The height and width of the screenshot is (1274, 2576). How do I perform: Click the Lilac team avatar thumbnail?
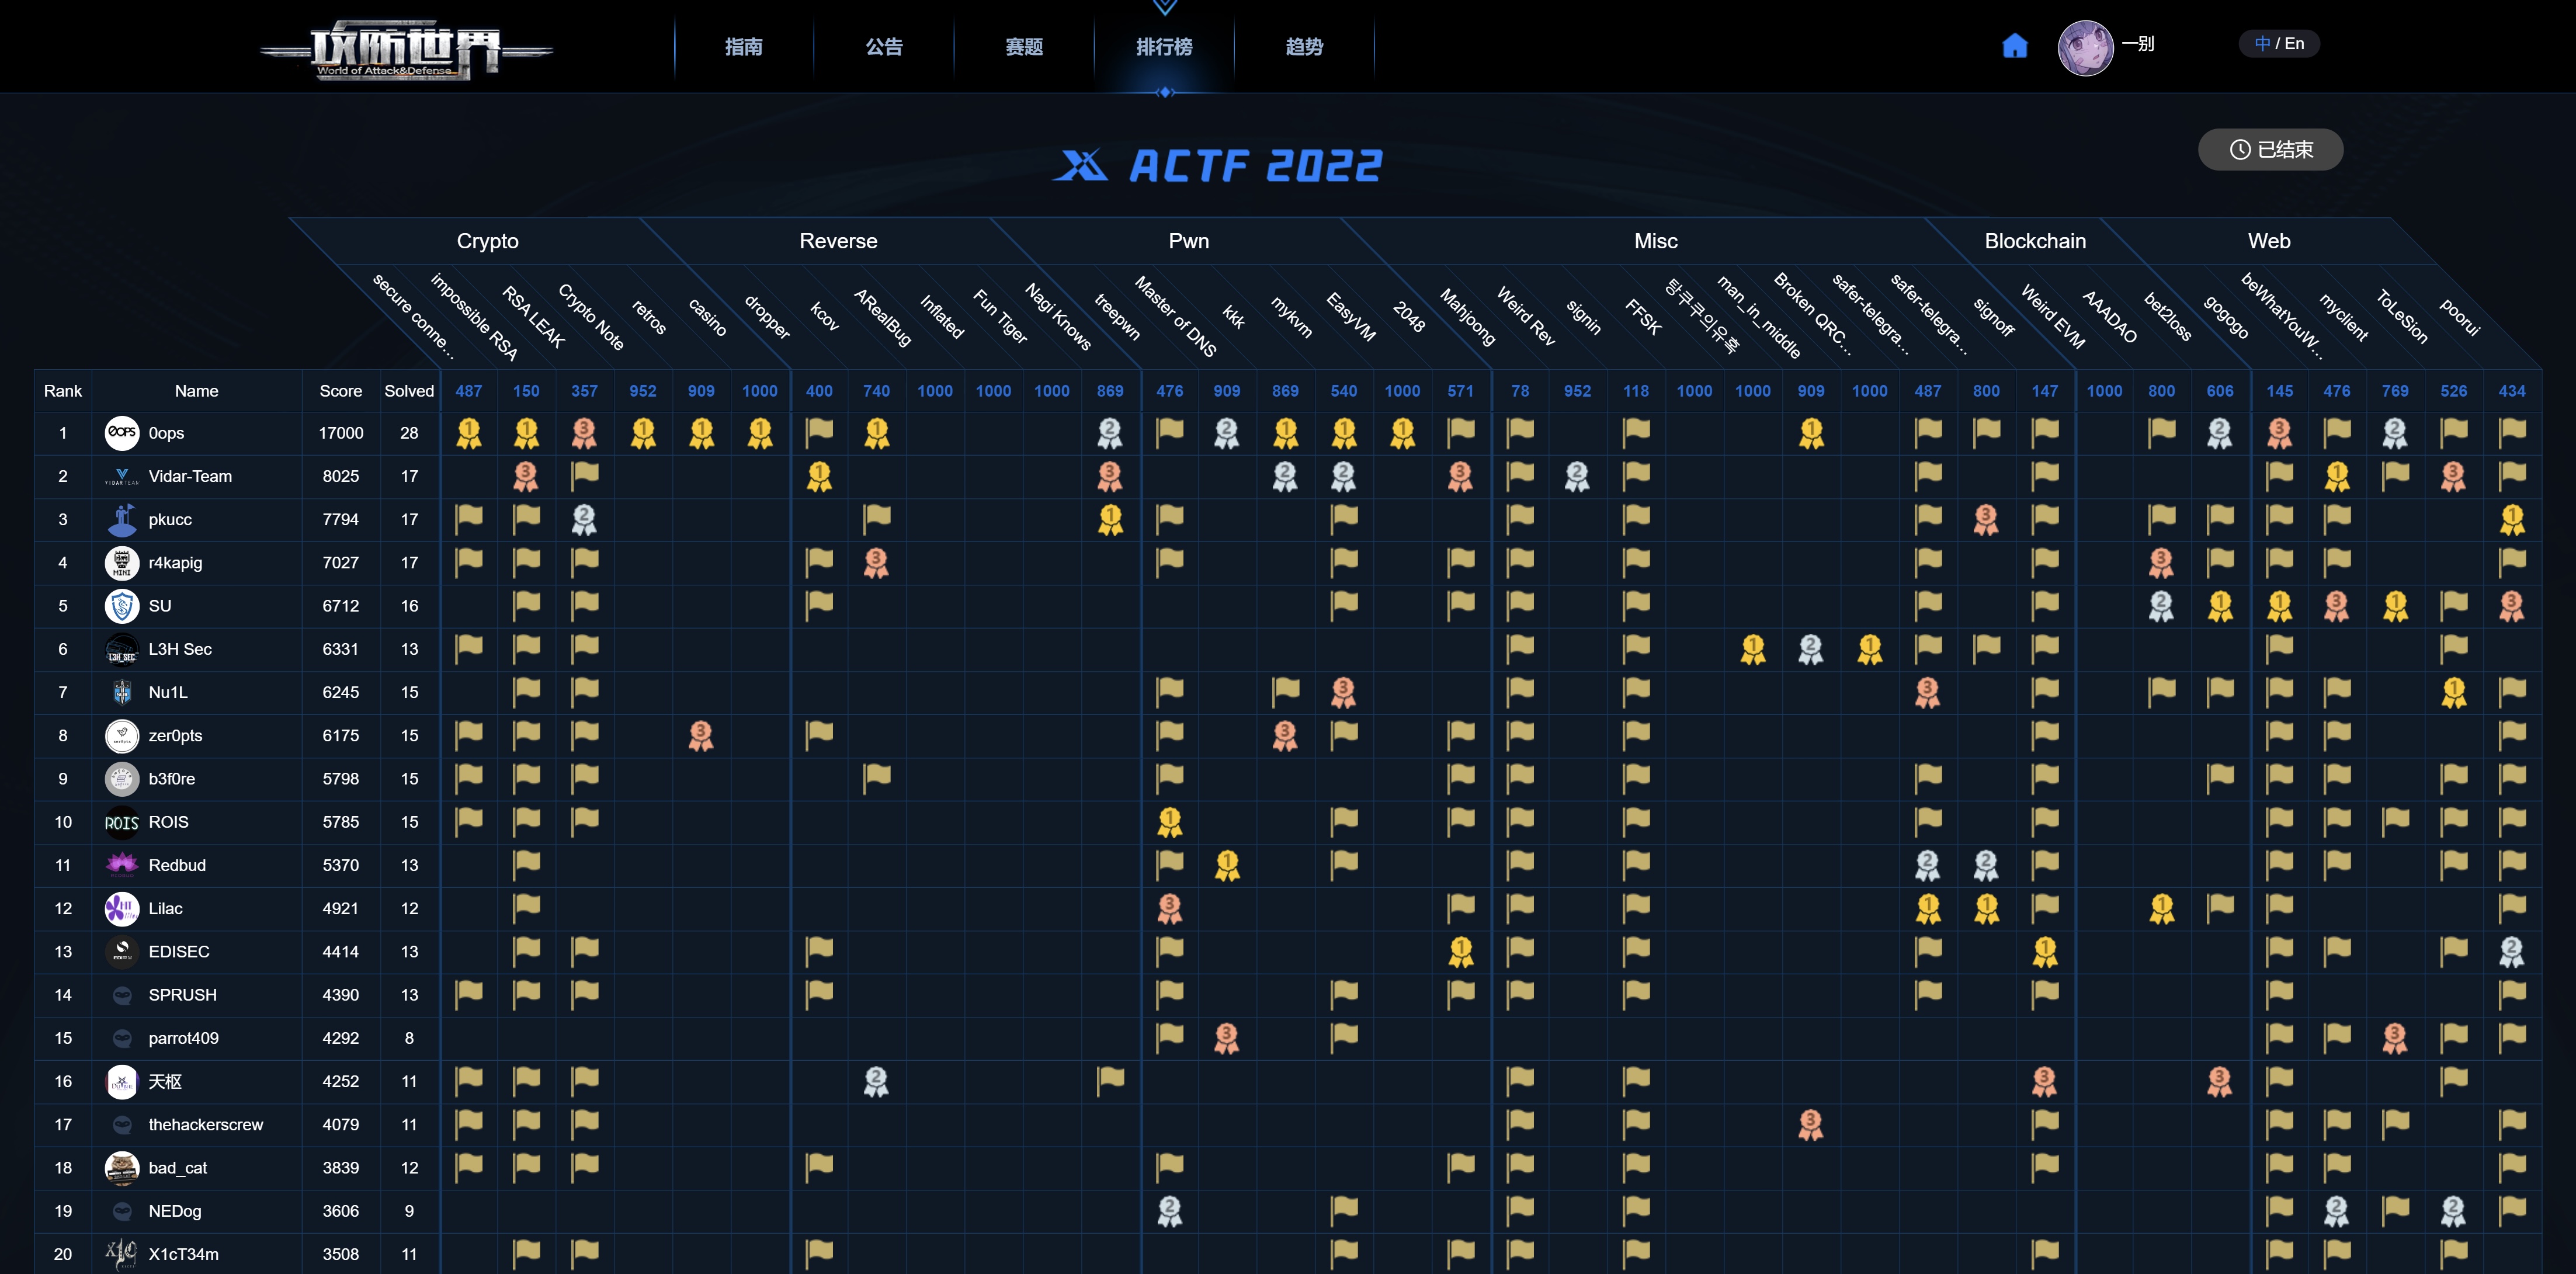point(121,908)
